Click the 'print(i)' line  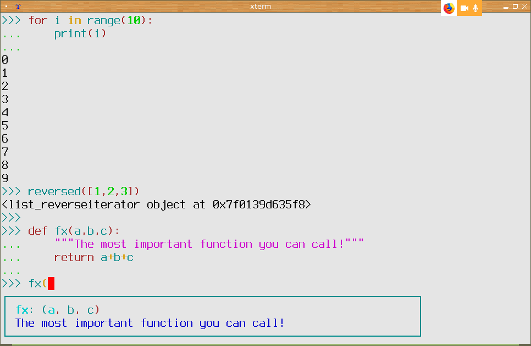tap(80, 33)
